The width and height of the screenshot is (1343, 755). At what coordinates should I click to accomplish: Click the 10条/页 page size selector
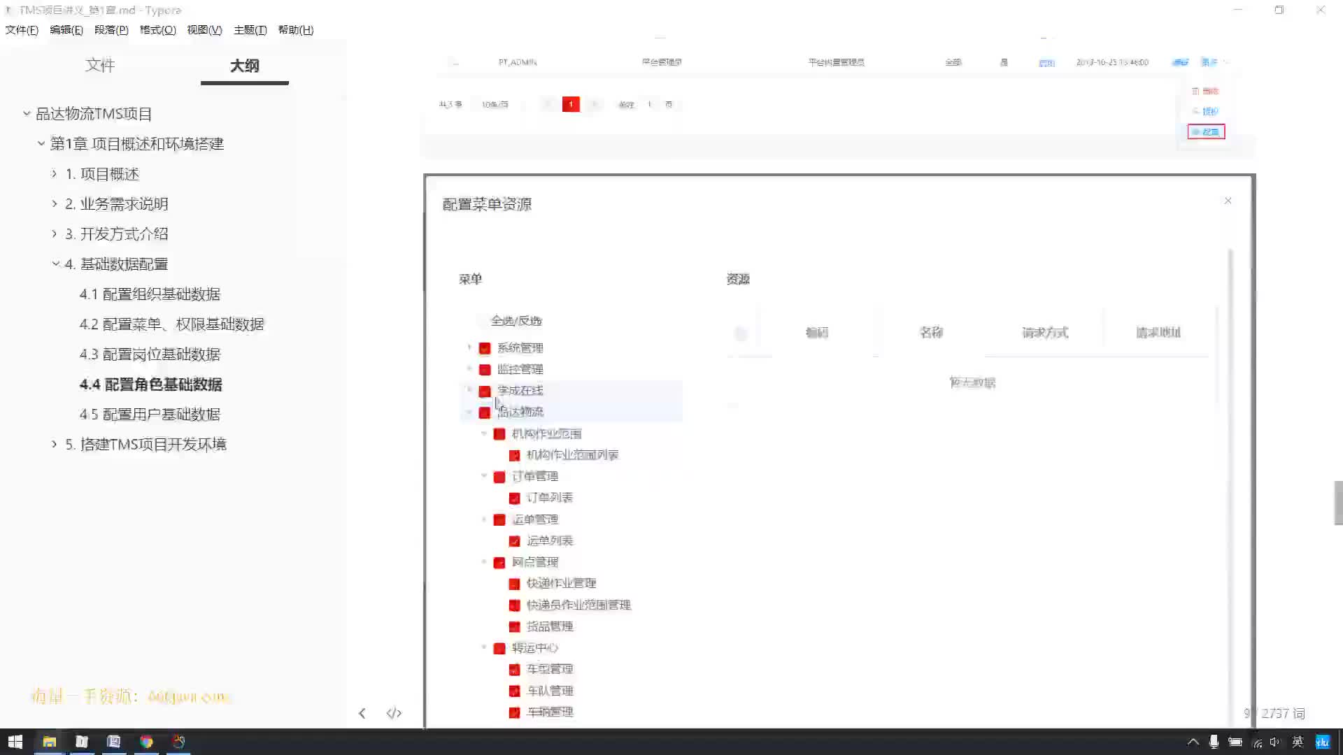point(495,104)
